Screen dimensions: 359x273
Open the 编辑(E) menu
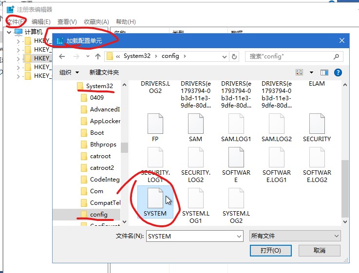(41, 22)
